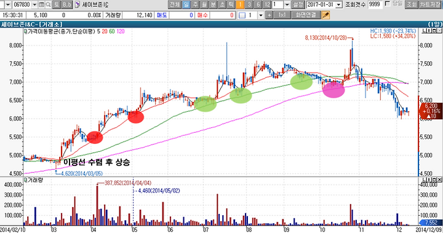
Task: Maximize the price chart panel
Action: [434, 31]
